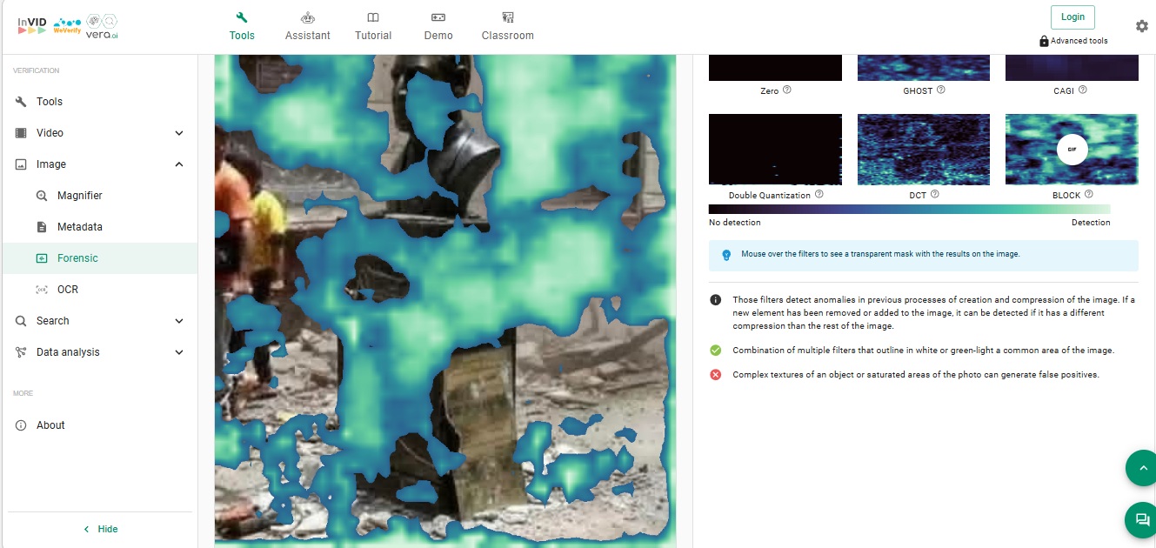Expand the Data analysis section

179,352
